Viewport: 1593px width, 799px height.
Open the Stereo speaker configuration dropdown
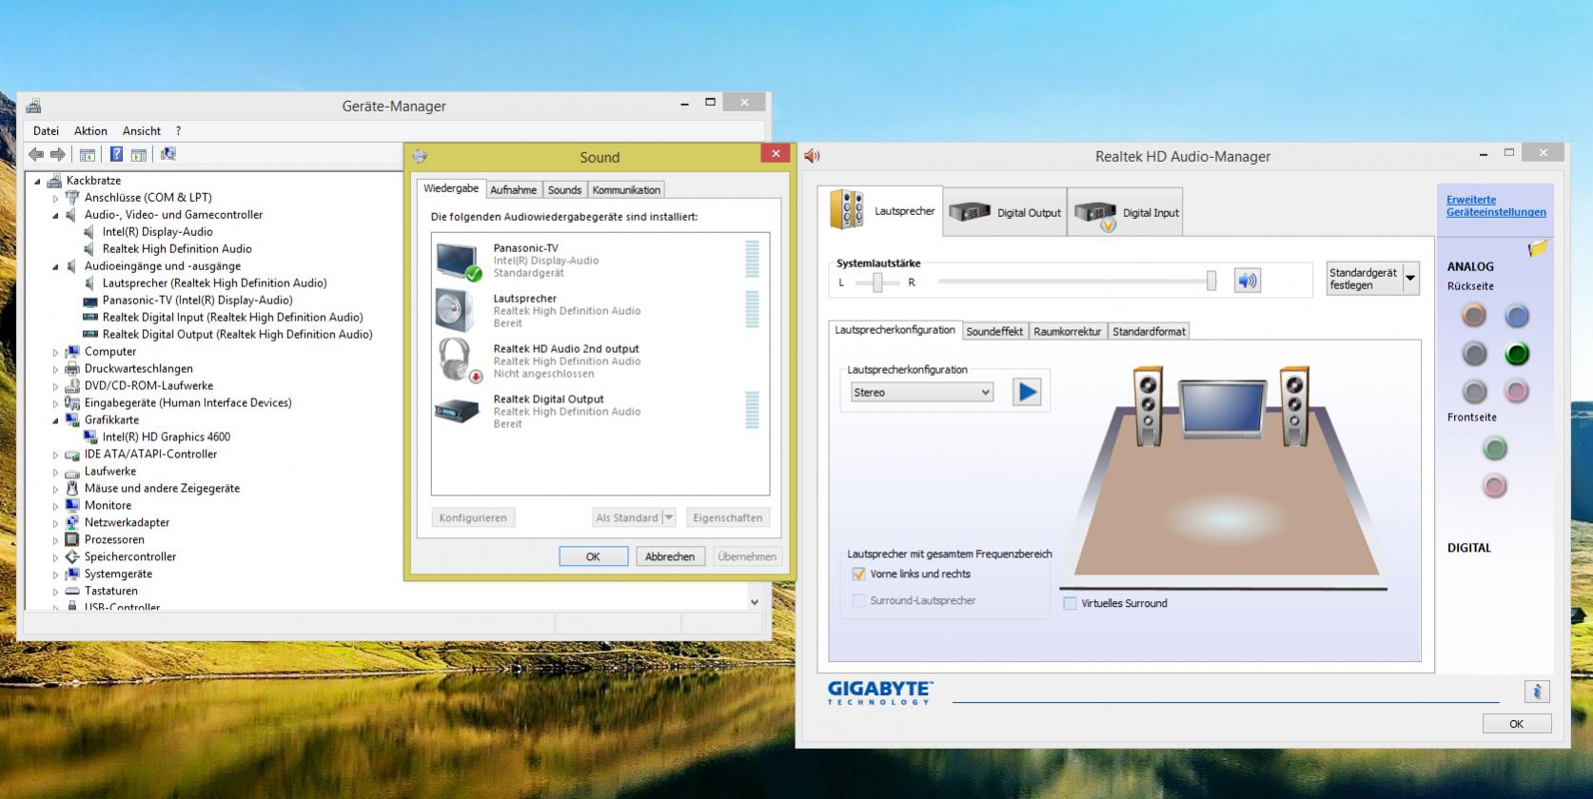pos(921,392)
